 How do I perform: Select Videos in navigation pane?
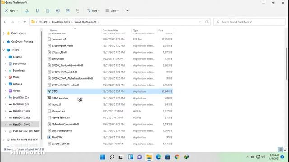[x=16, y=91]
